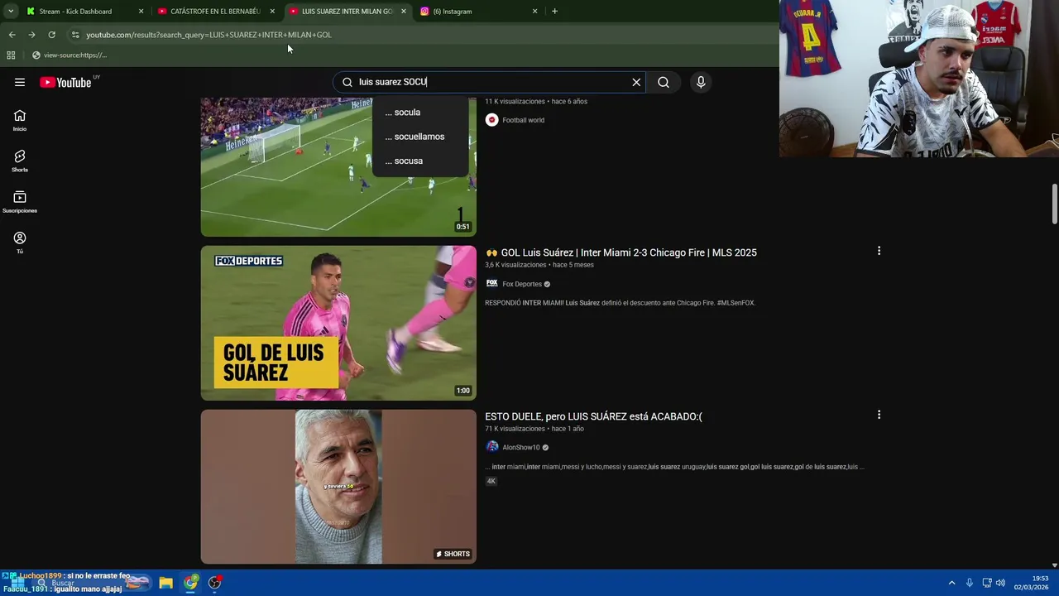Click '3,6 K visualizaciones' view count
This screenshot has height=596, width=1059.
[x=515, y=265]
